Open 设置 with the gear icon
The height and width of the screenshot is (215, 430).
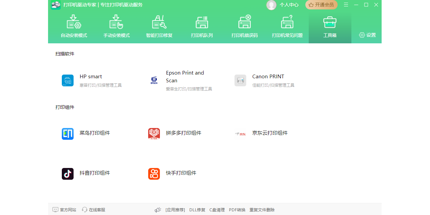367,35
